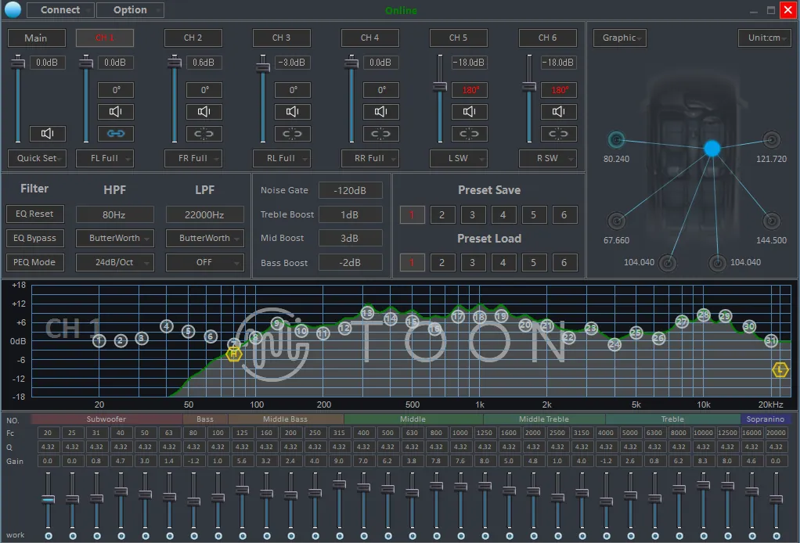Toggle the work dot under the 20Hz band

(x=49, y=535)
